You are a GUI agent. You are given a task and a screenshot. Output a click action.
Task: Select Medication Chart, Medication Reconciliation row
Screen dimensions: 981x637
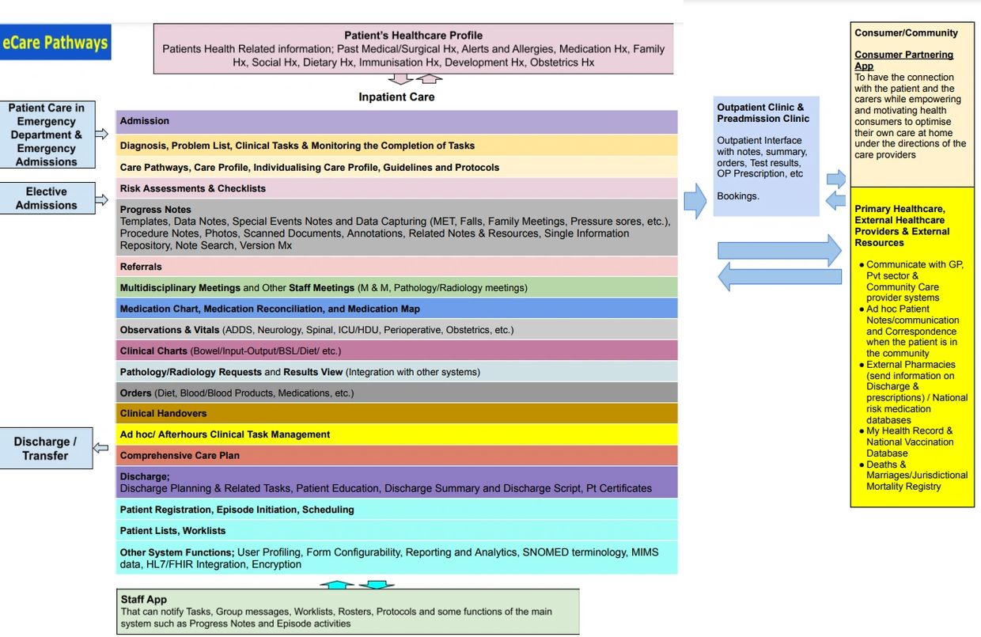pos(396,309)
